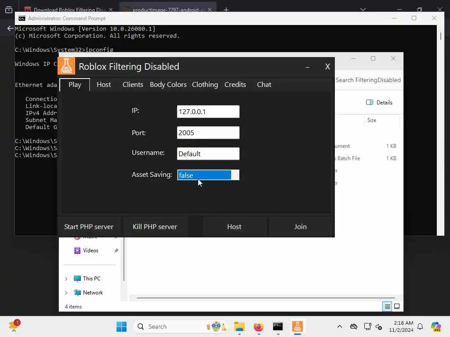Expand This PC tree node

pyautogui.click(x=66, y=279)
